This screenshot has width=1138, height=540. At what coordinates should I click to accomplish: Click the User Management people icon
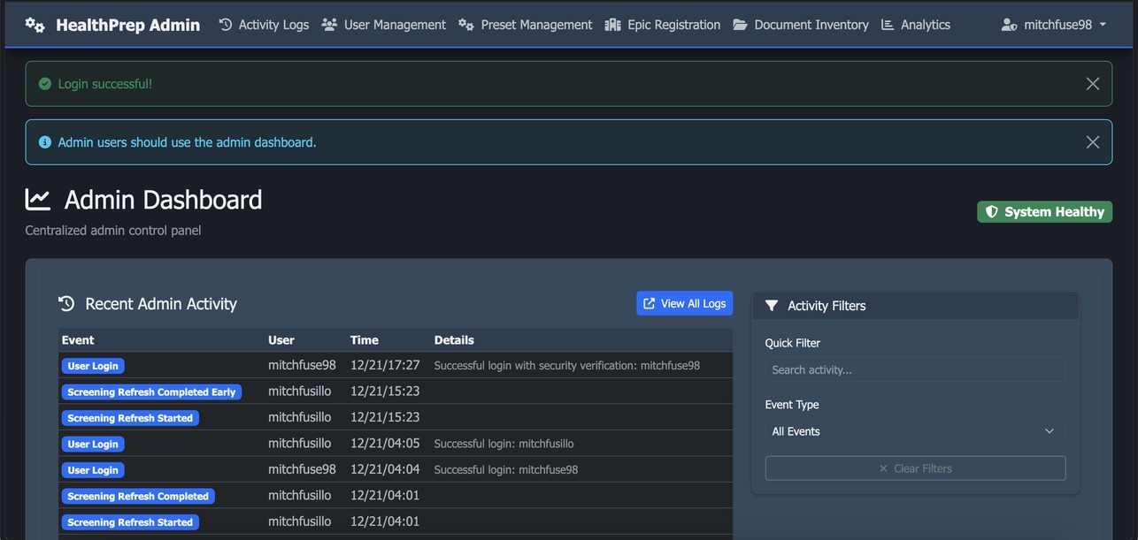329,25
